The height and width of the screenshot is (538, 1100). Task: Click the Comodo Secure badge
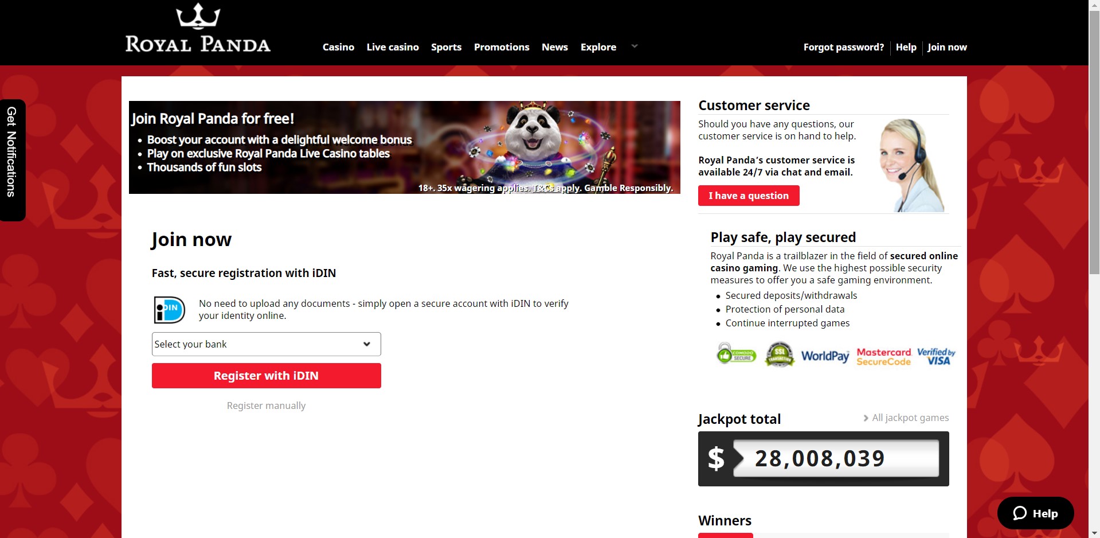737,355
